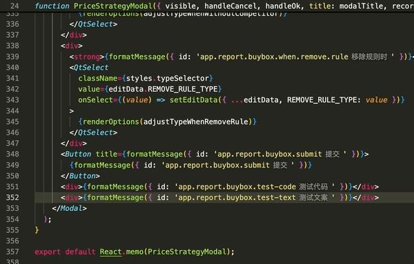Click line number 348 in the gutter
The width and height of the screenshot is (414, 264).
click(x=12, y=154)
